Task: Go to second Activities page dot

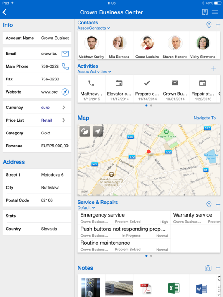Action: coord(151,106)
